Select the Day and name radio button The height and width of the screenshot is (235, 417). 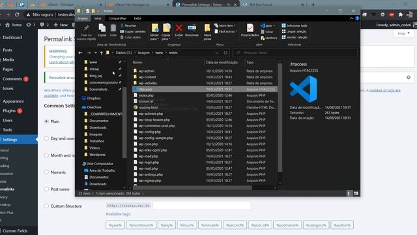coord(46,138)
